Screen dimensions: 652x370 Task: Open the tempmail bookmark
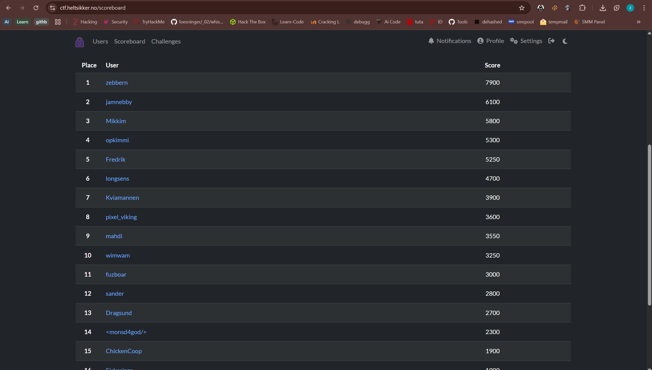click(553, 22)
